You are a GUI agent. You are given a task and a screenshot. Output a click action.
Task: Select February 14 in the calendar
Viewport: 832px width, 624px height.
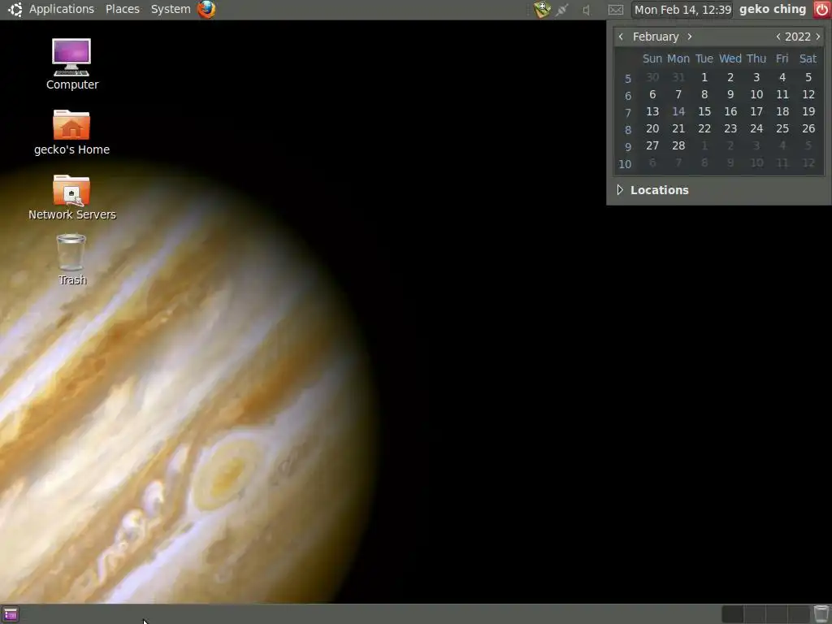pyautogui.click(x=678, y=111)
